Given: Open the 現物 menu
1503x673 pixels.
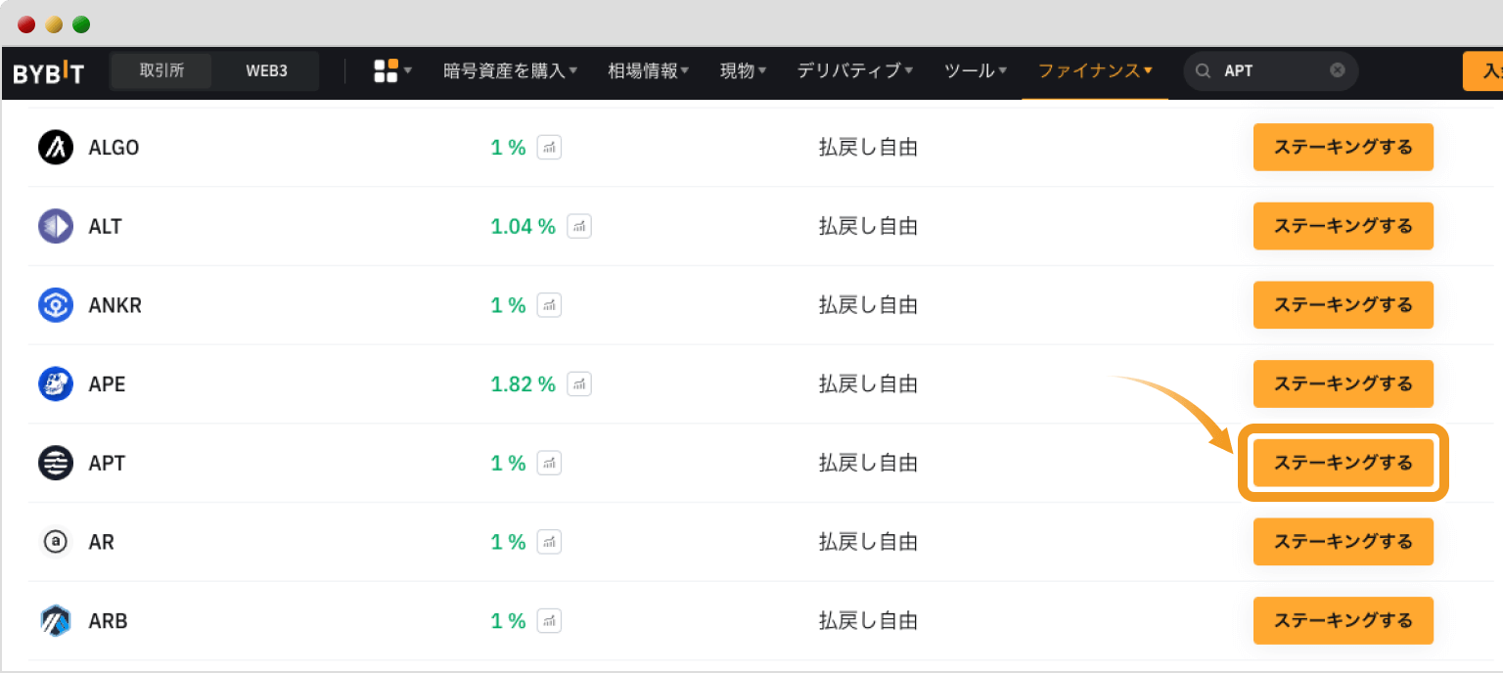Looking at the screenshot, I should (743, 70).
